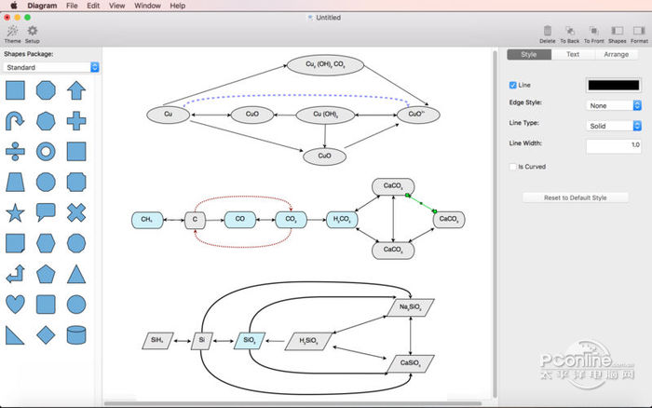The width and height of the screenshot is (652, 408).
Task: Pick the right triangle shape
Action: point(15,335)
